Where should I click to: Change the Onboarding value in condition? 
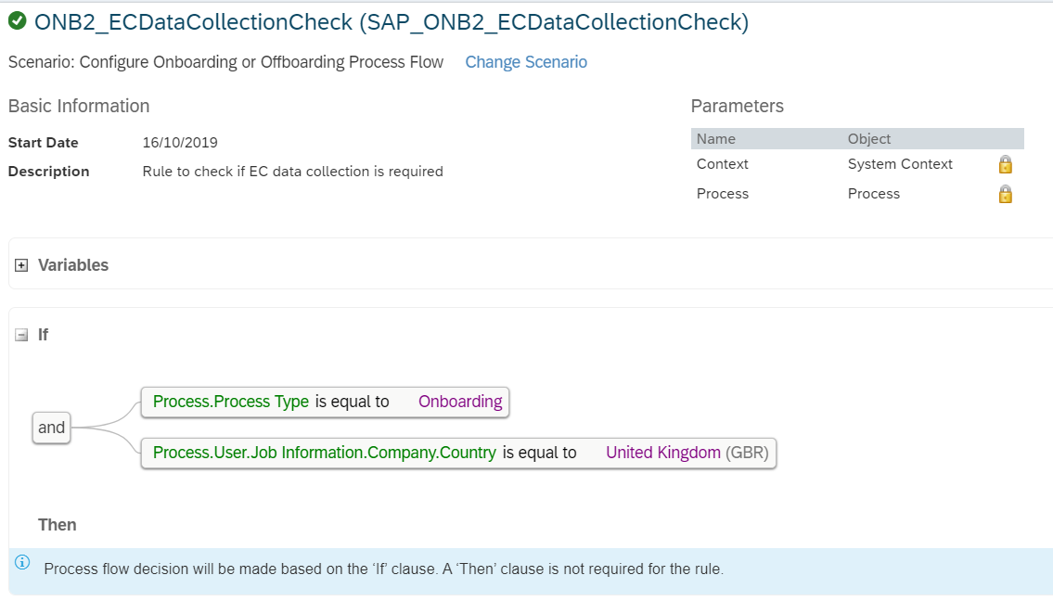(x=460, y=402)
